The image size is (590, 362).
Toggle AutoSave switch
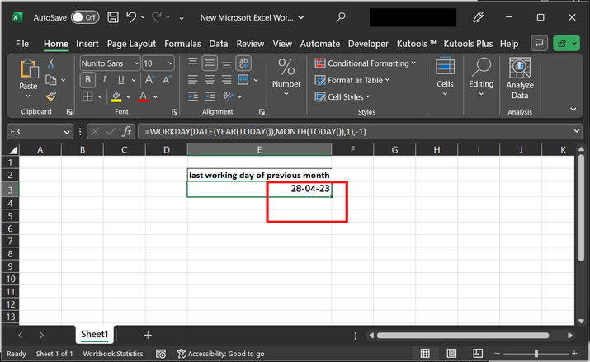(x=85, y=16)
